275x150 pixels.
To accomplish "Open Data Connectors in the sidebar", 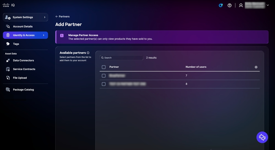I will [25, 60].
